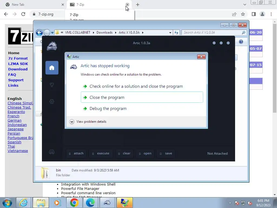Click the Chrome address bar 7-zip.org
Screen dimensions: 277x208
46,14
